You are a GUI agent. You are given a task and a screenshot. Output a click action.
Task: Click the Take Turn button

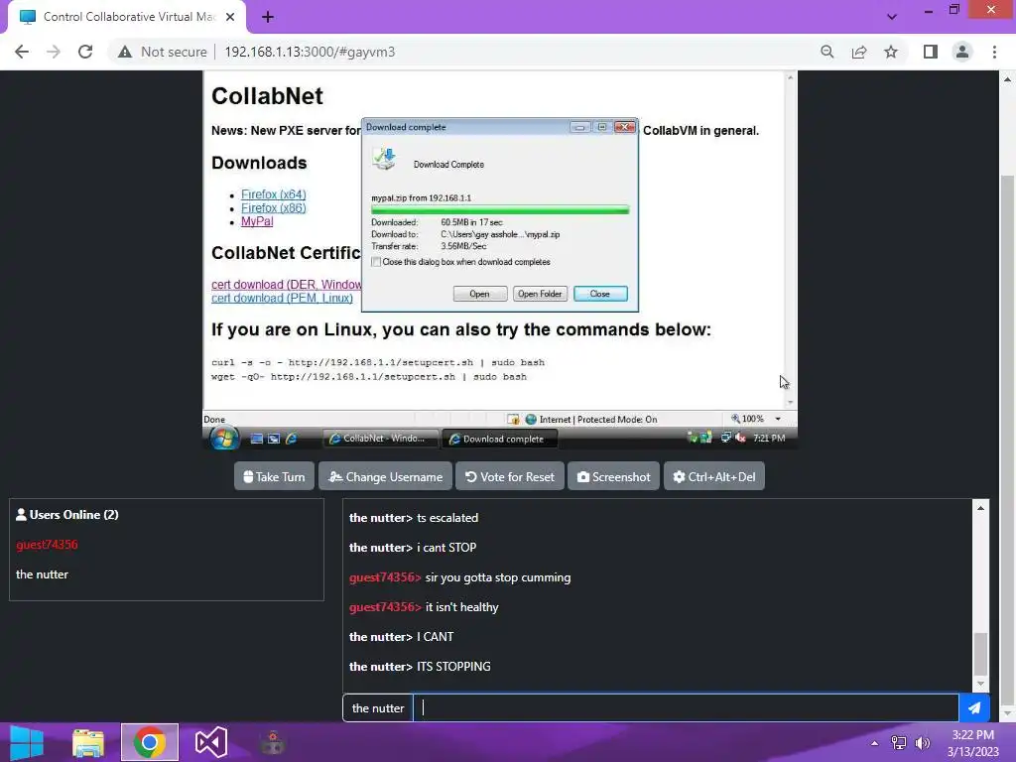point(274,477)
